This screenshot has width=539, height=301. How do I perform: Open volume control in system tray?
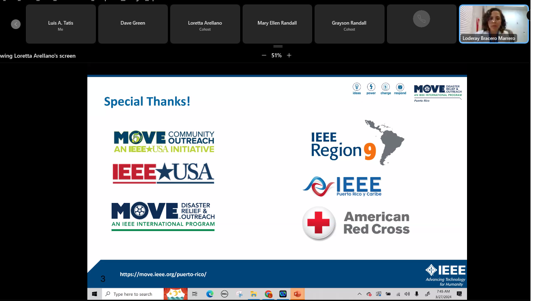point(407,294)
